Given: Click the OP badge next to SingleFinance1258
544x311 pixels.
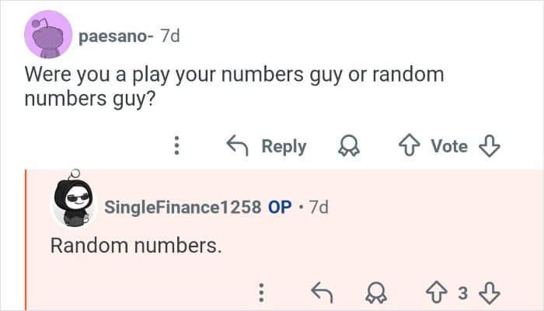Looking at the screenshot, I should click(x=280, y=208).
